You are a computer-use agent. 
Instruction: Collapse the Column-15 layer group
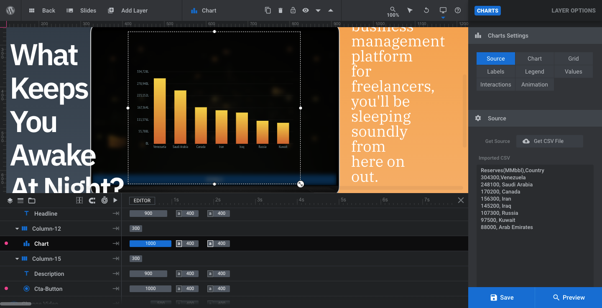tap(17, 259)
